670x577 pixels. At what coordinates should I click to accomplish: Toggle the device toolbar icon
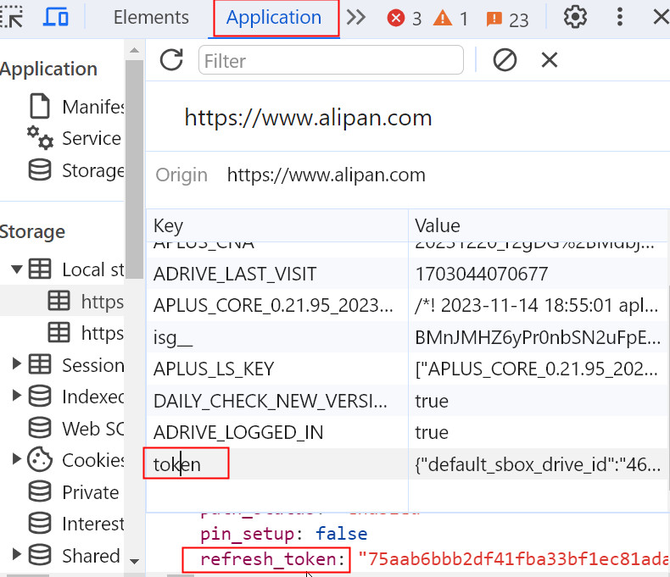[x=56, y=17]
